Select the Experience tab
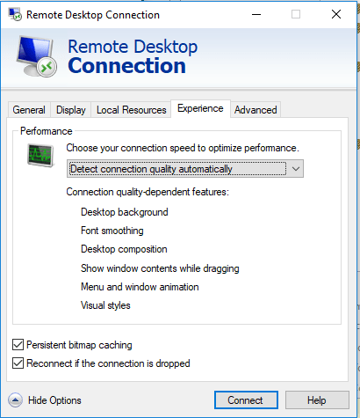This screenshot has height=418, width=360. coord(200,108)
